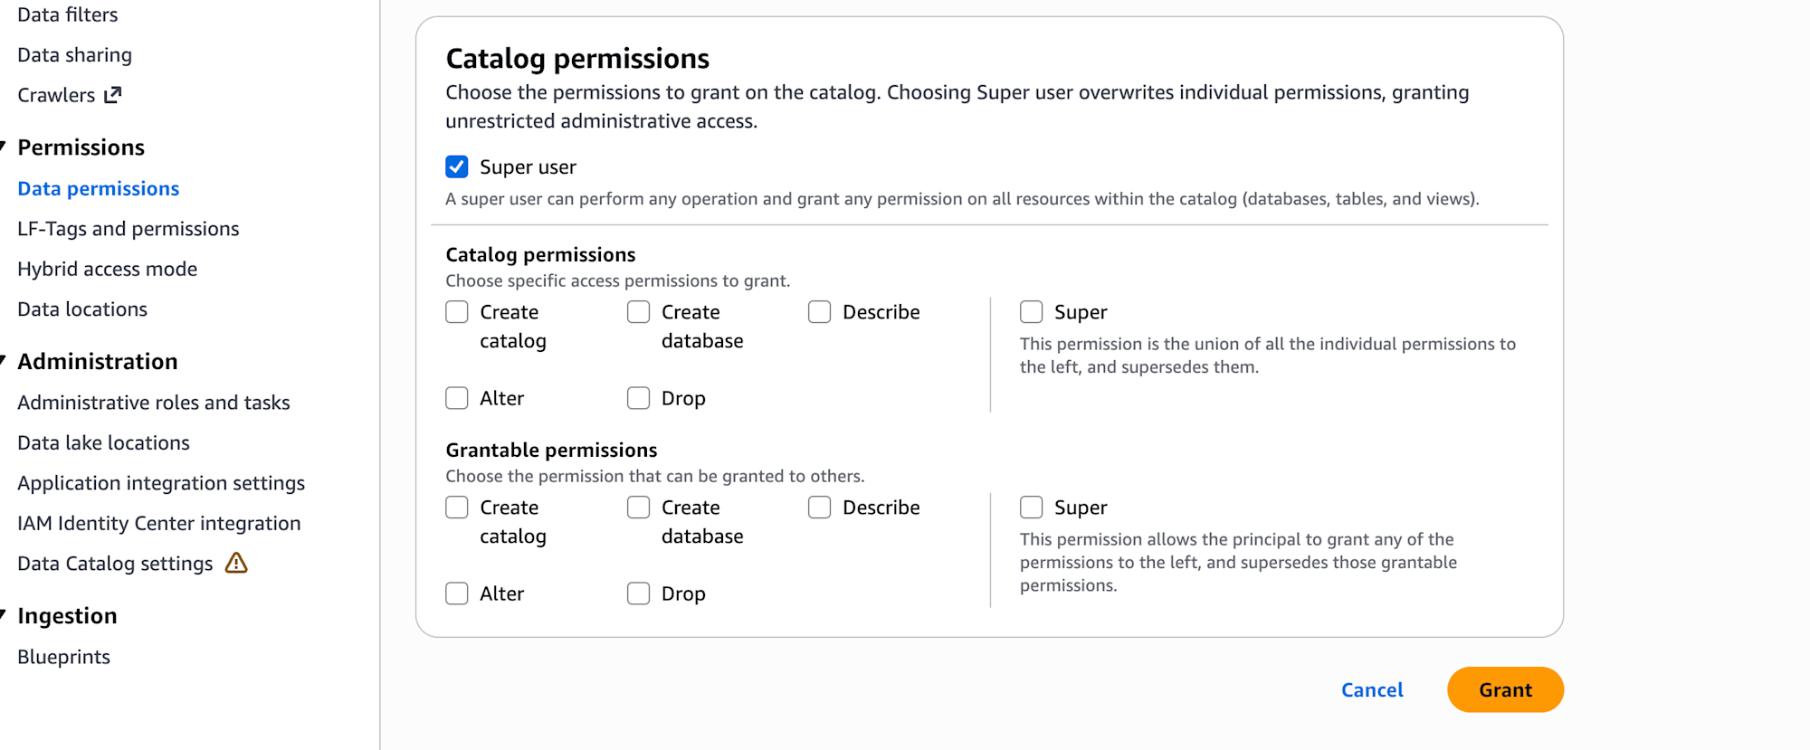Click the Data Catalog settings warning icon
Image resolution: width=1810 pixels, height=750 pixels.
[x=236, y=564]
